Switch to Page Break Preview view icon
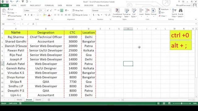The height and width of the screenshot is (111, 198). click(169, 103)
